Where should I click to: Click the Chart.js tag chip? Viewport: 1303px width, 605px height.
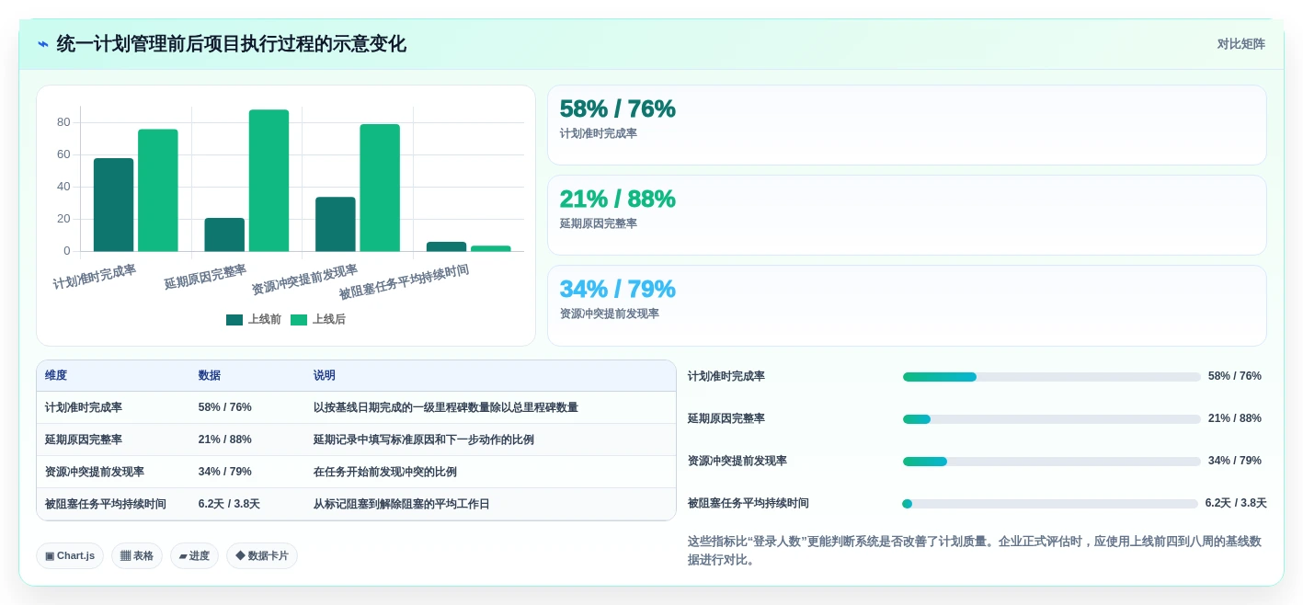tap(70, 555)
